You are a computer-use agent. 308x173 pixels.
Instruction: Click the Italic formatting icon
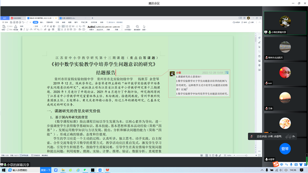24,29
